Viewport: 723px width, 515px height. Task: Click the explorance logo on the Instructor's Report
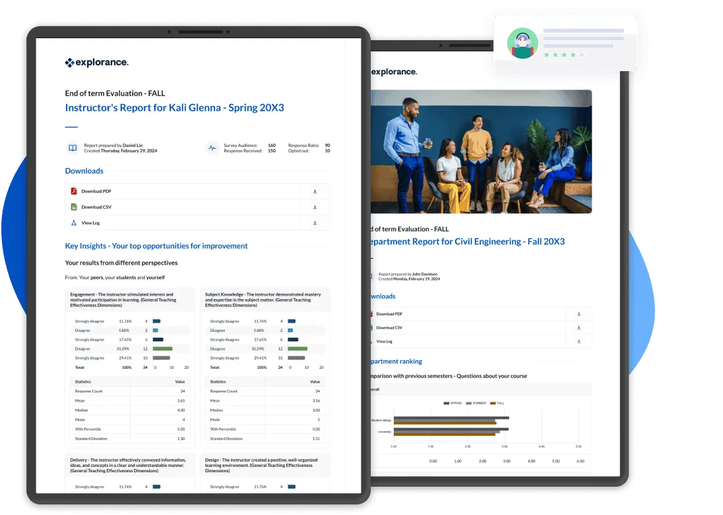(x=97, y=62)
